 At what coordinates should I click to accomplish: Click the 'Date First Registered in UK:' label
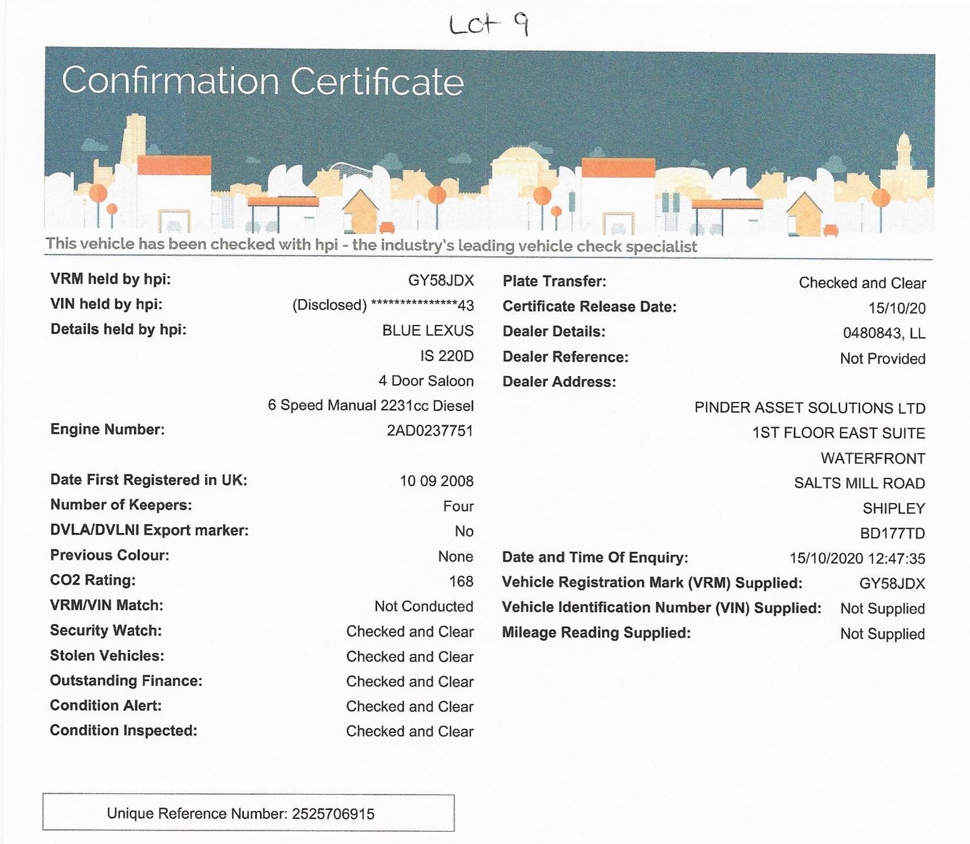tap(149, 480)
